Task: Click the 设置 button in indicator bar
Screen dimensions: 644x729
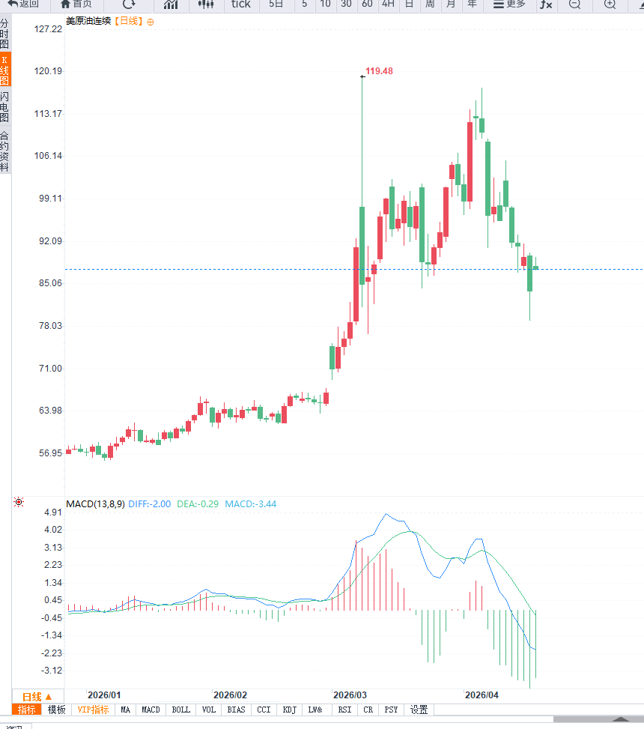Action: pyautogui.click(x=419, y=710)
